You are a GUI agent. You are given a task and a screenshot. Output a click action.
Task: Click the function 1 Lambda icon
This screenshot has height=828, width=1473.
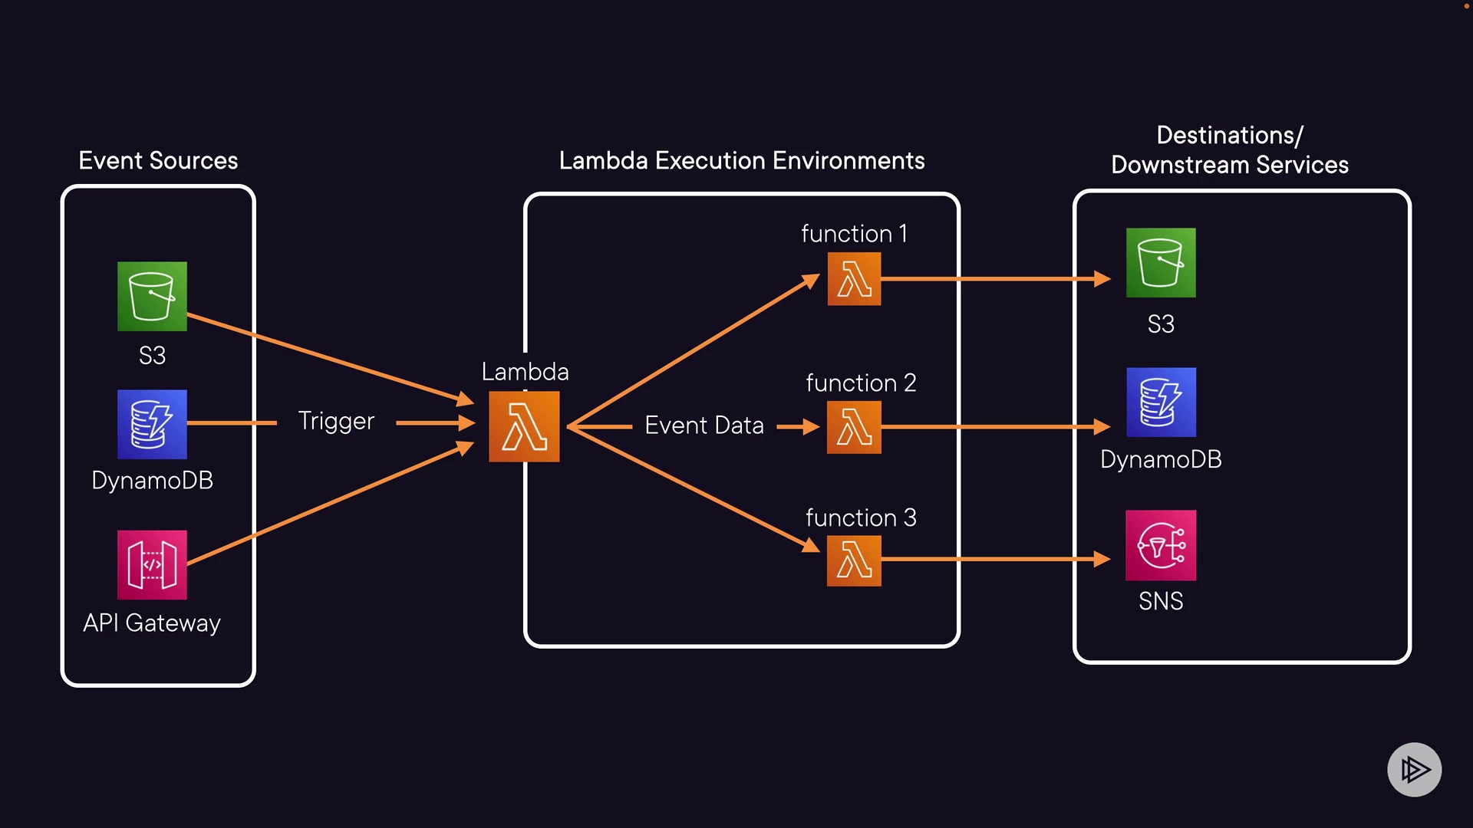854,279
